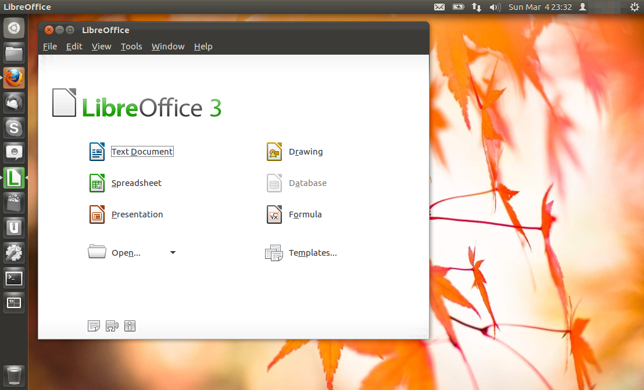Viewport: 644px width, 390px height.
Task: Click the Open... button label
Action: tap(126, 253)
